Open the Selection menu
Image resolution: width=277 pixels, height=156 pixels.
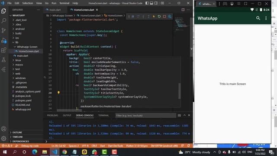click(28, 3)
